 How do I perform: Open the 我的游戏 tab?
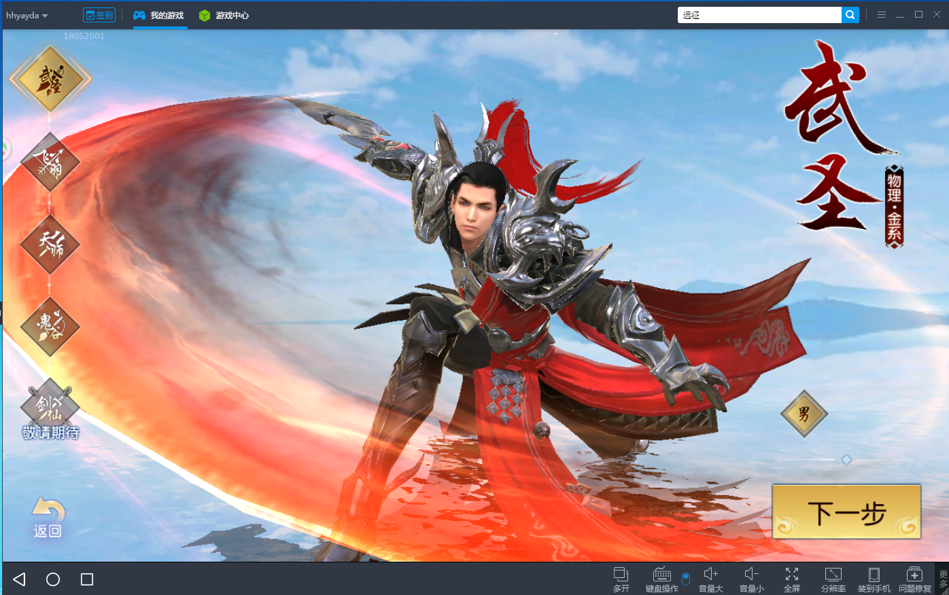click(159, 15)
